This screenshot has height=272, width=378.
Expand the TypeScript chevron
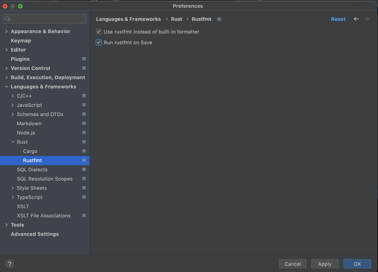13,197
